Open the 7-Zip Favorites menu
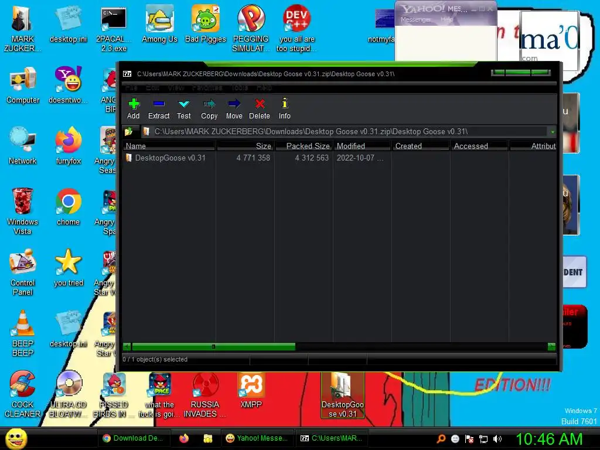 tap(207, 88)
